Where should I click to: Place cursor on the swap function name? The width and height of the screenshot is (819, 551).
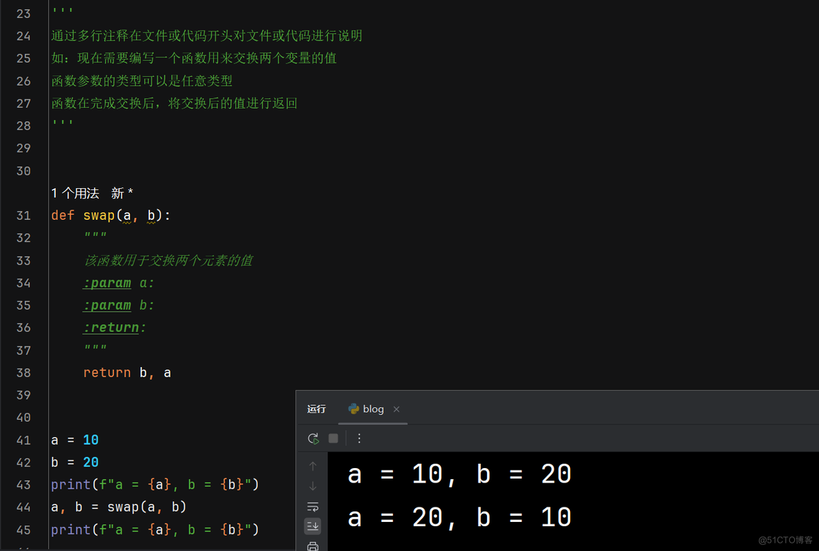tap(99, 215)
